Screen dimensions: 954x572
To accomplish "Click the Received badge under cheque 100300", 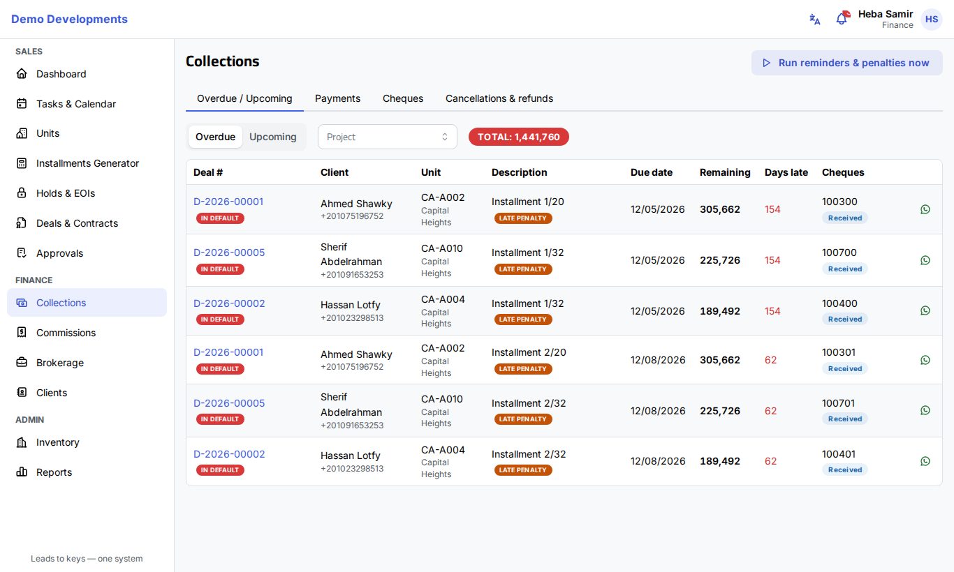I will click(x=845, y=218).
